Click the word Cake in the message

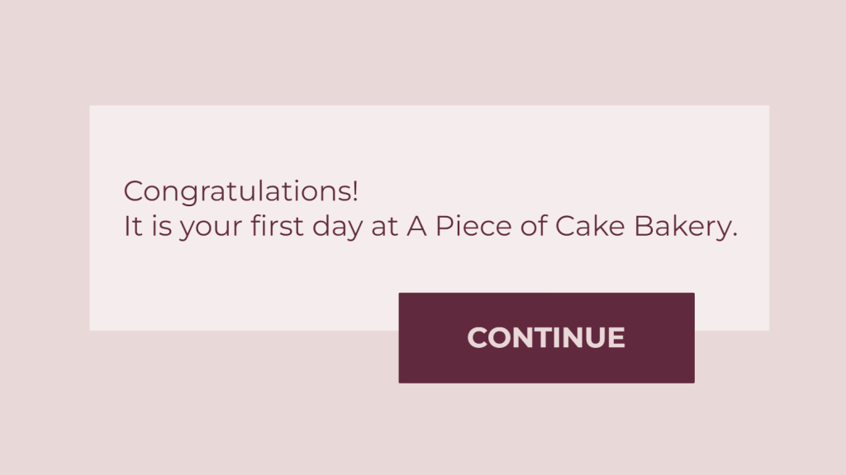(590, 226)
